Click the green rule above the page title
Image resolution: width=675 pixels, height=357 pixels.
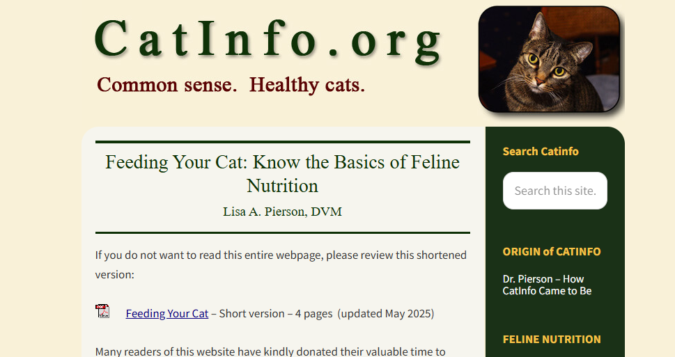coord(282,141)
